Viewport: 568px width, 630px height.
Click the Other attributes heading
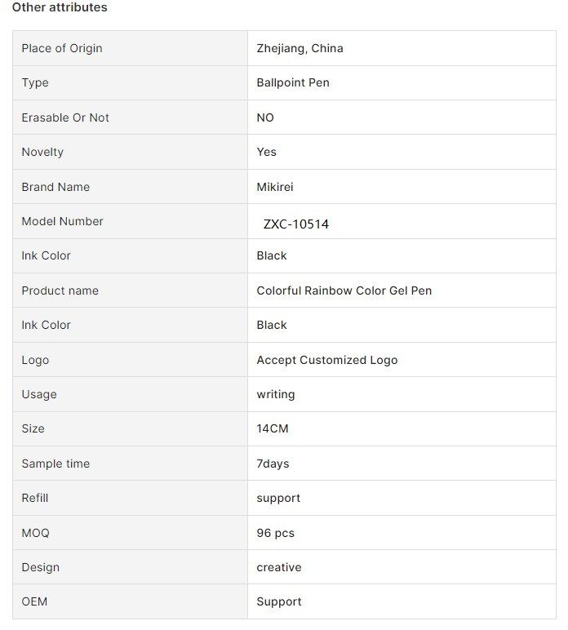click(x=60, y=7)
